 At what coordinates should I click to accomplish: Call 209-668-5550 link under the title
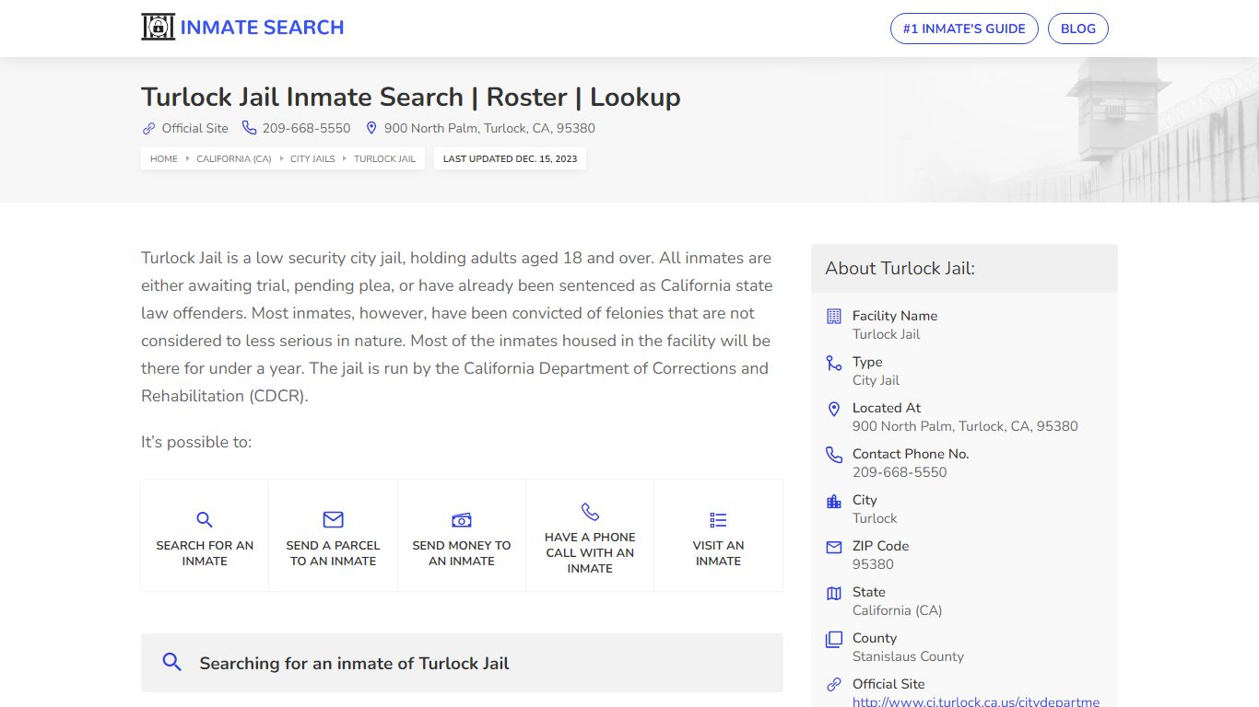pyautogui.click(x=306, y=128)
